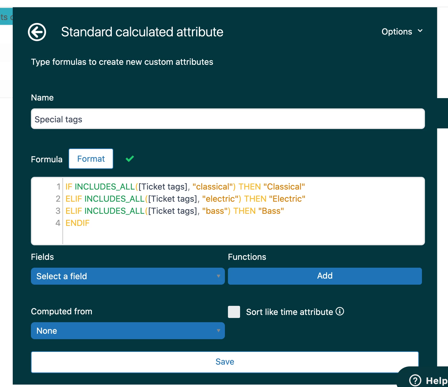448x387 pixels.
Task: Enable the Sort like time attribute checkbox
Action: [234, 312]
